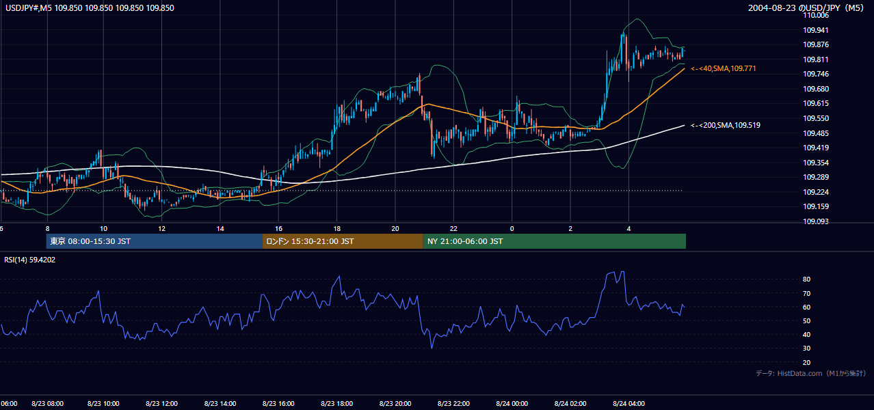Viewport: 874px width, 410px height.
Task: Click price axis value 109.289
Action: [816, 177]
